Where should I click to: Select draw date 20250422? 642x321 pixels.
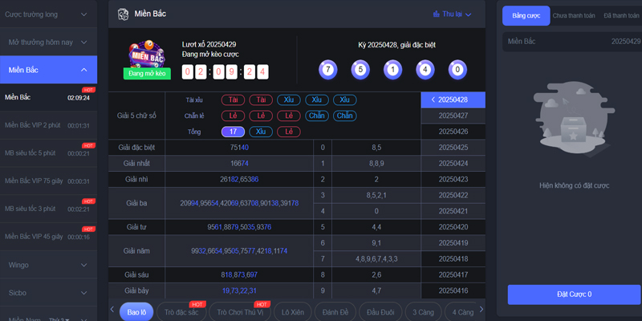point(453,195)
